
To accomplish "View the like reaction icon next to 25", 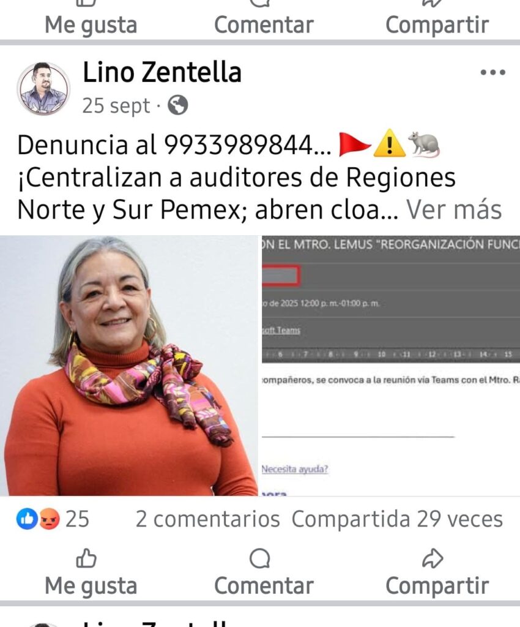I will pyautogui.click(x=27, y=519).
